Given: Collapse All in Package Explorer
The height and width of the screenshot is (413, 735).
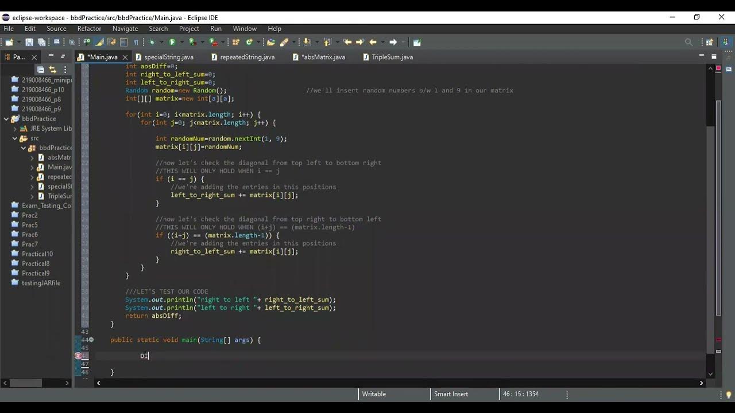Looking at the screenshot, I should click(x=41, y=69).
